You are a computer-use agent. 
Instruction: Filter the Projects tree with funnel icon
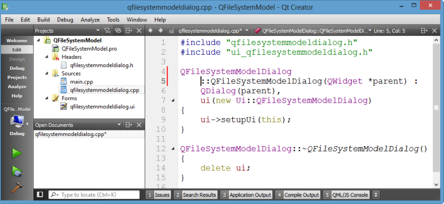tap(107, 31)
